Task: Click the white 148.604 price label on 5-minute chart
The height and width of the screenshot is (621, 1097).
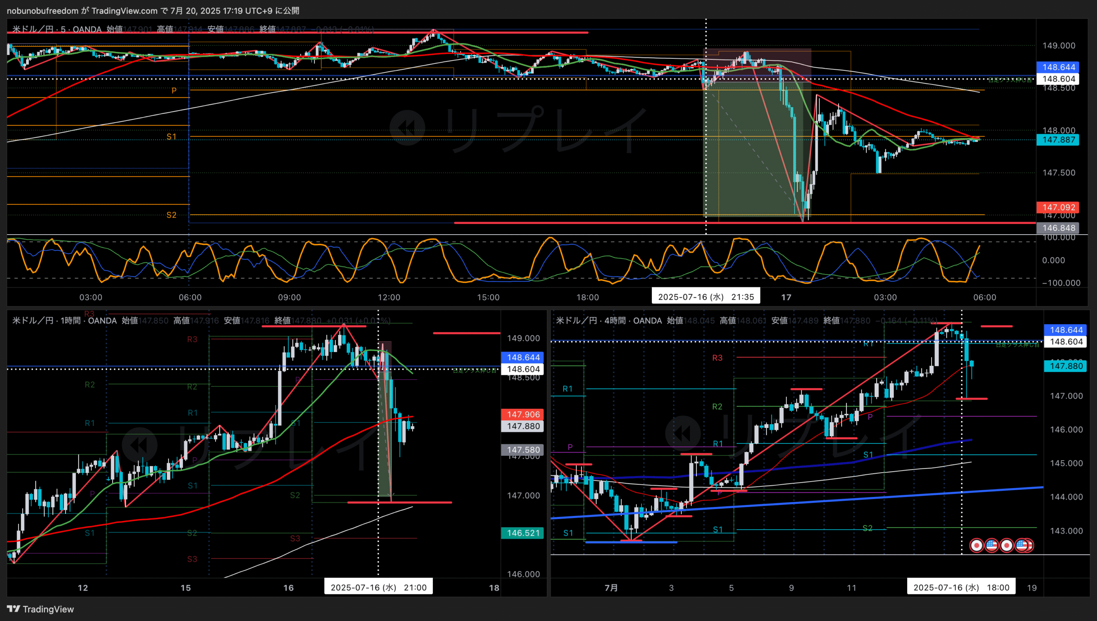Action: pyautogui.click(x=1058, y=79)
